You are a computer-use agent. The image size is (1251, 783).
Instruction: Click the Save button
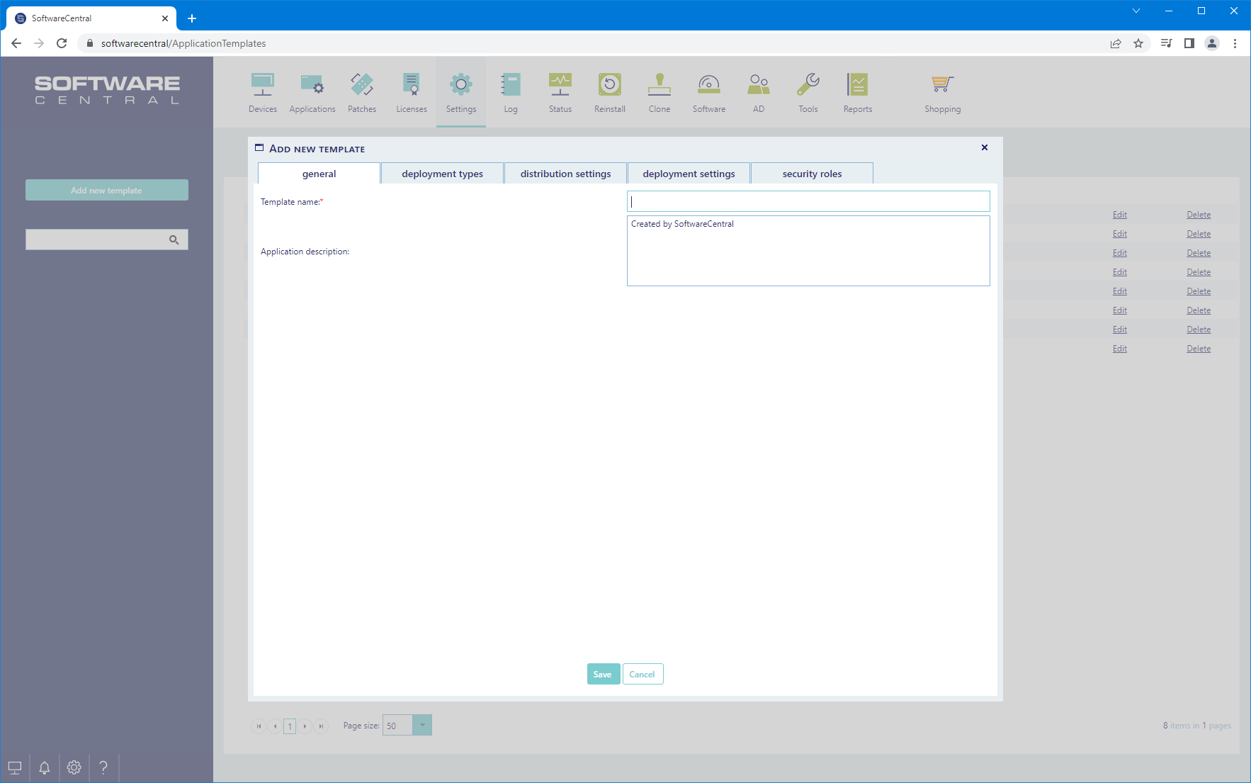point(603,674)
